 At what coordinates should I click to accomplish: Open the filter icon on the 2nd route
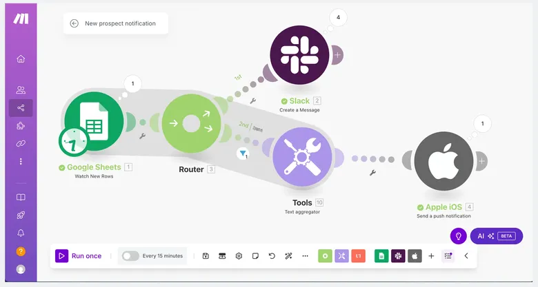point(243,153)
